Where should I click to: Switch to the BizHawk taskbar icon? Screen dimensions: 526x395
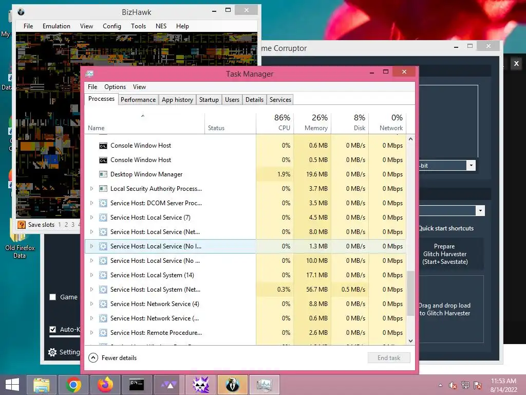click(x=232, y=385)
